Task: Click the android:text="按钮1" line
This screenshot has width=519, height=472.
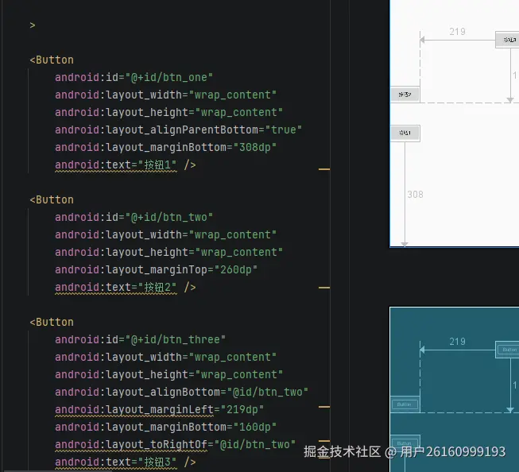Action: click(125, 164)
